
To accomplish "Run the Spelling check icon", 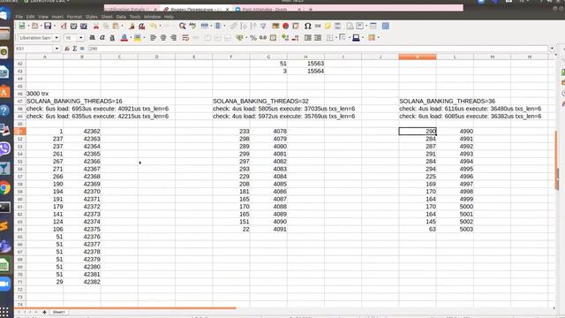I will click(192, 26).
